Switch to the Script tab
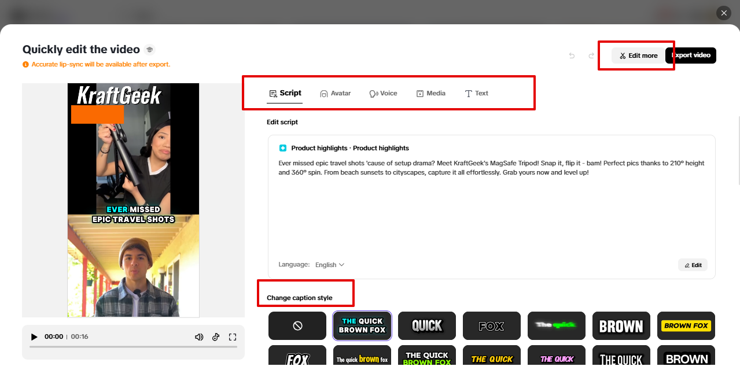Viewport: 740px width, 370px height. (x=285, y=93)
